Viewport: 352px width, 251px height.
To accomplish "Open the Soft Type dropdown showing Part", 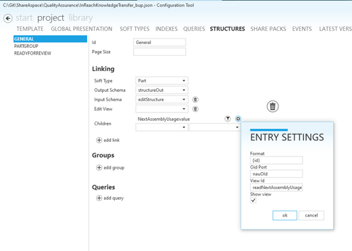I will pos(161,81).
